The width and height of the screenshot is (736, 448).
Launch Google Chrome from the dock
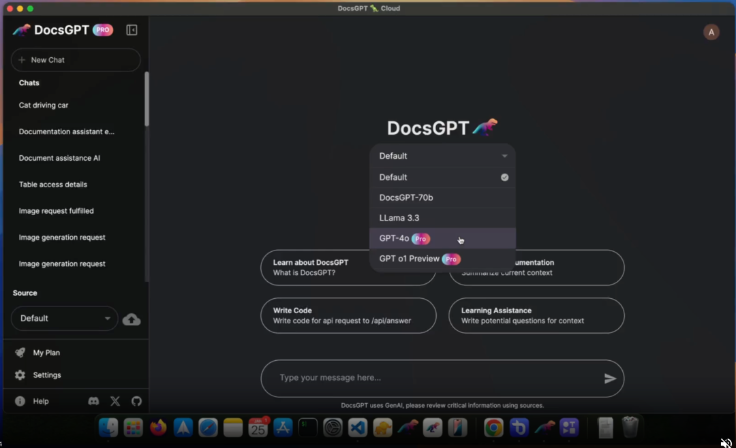click(x=493, y=428)
